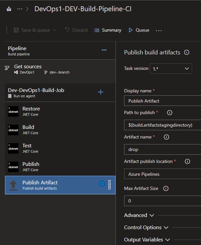The height and width of the screenshot is (245, 201).
Task: Click Artifact name field containing drop
Action: click(162, 149)
